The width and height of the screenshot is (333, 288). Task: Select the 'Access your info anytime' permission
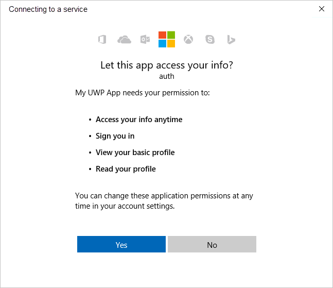point(139,120)
